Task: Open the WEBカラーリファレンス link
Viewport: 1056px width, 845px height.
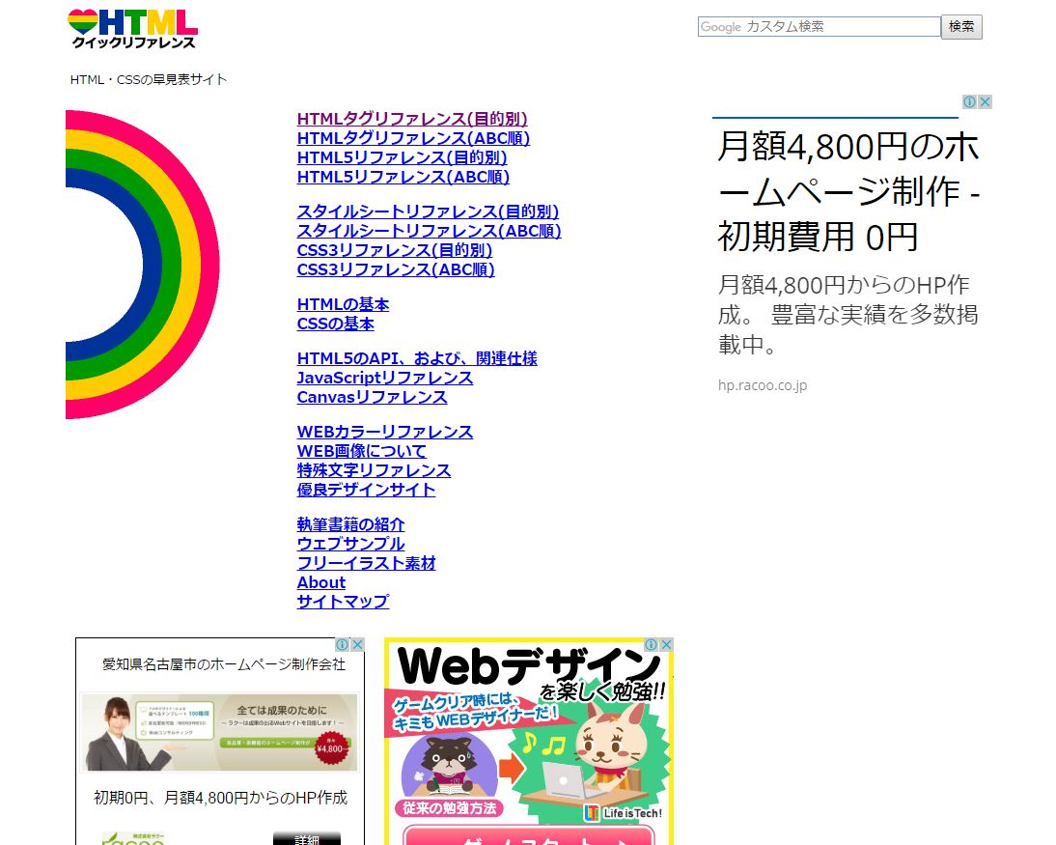Action: pyautogui.click(x=384, y=432)
